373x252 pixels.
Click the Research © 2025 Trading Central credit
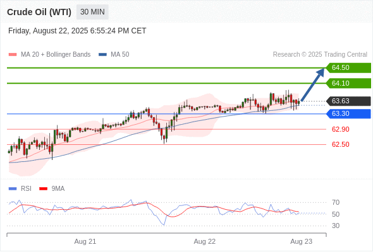(x=320, y=55)
